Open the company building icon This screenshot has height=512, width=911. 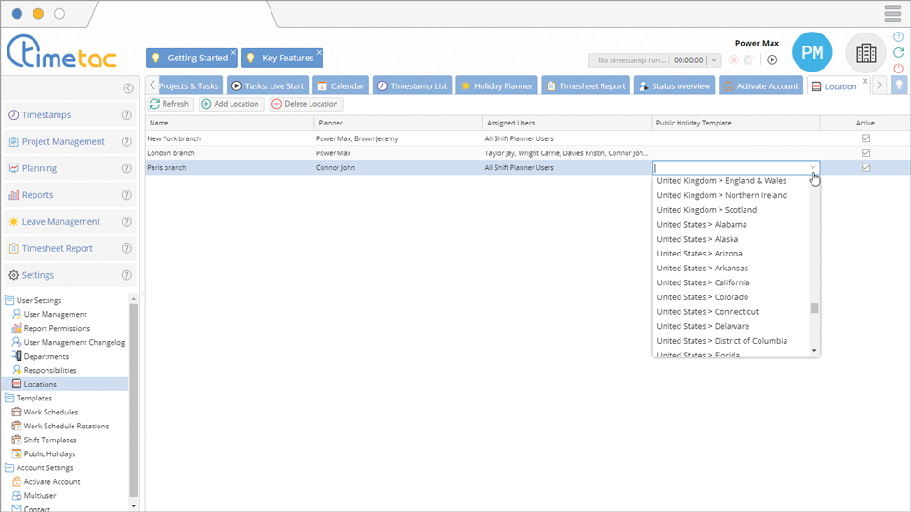(x=865, y=53)
